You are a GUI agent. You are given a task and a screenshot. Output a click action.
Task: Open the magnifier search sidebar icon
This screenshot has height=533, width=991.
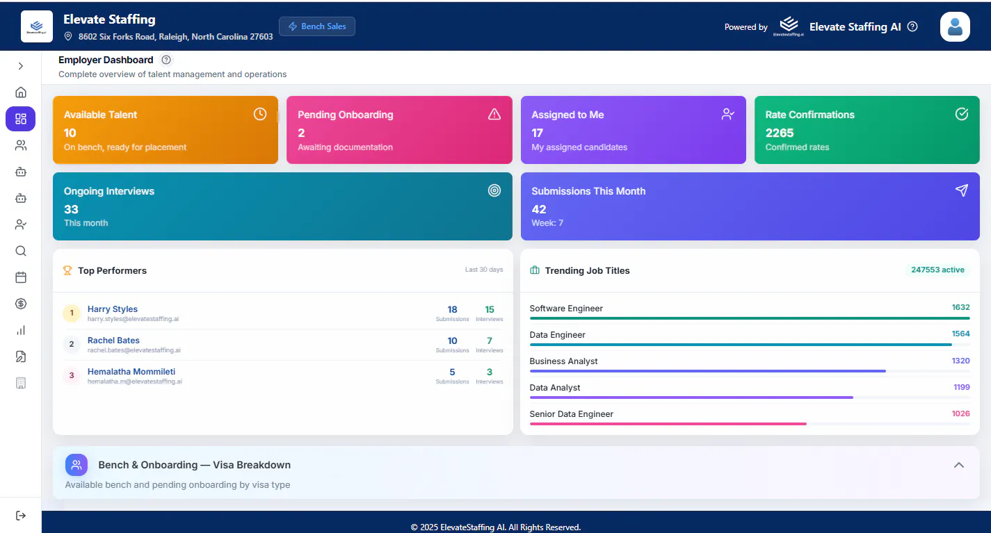(x=21, y=251)
